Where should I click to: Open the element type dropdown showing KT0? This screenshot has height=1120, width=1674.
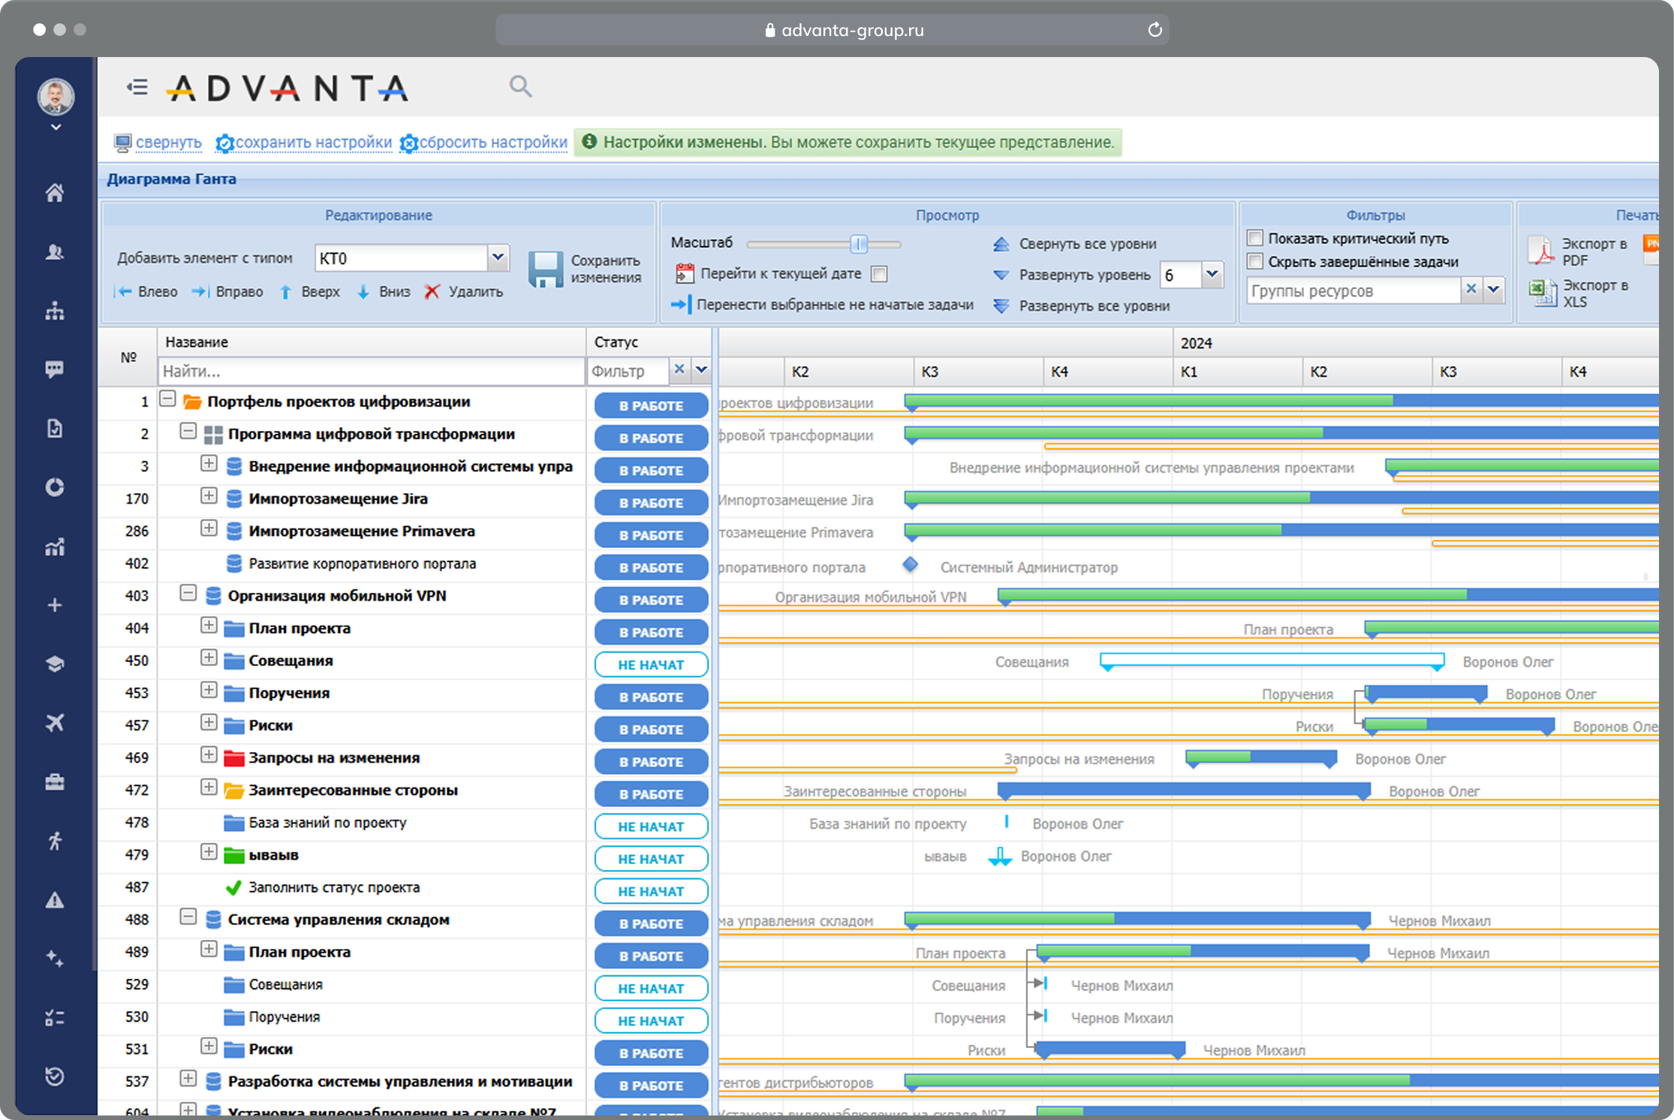pyautogui.click(x=498, y=257)
